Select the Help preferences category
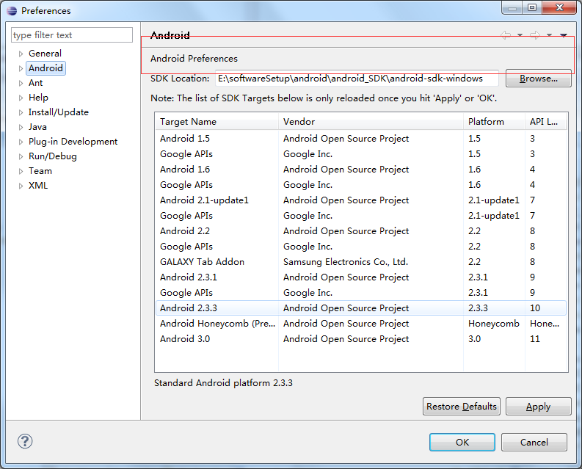Image resolution: width=582 pixels, height=469 pixels. [x=38, y=98]
